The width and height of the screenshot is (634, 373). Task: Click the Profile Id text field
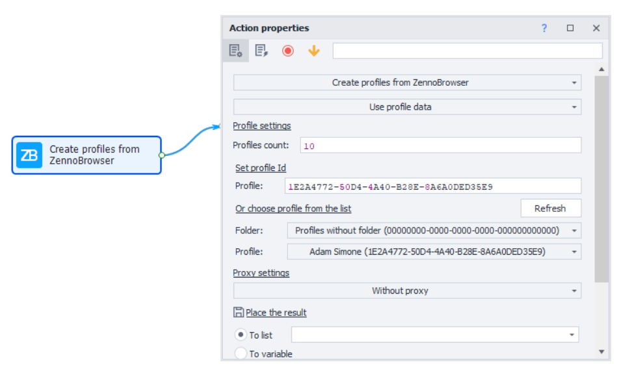(x=433, y=186)
